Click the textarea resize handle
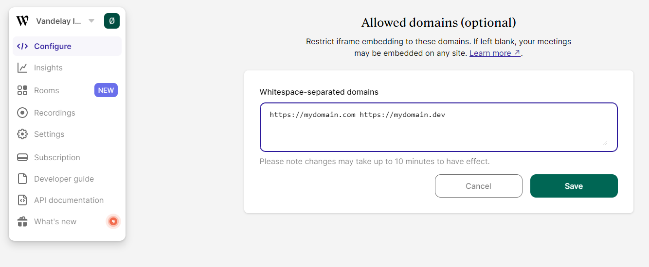 click(x=605, y=143)
